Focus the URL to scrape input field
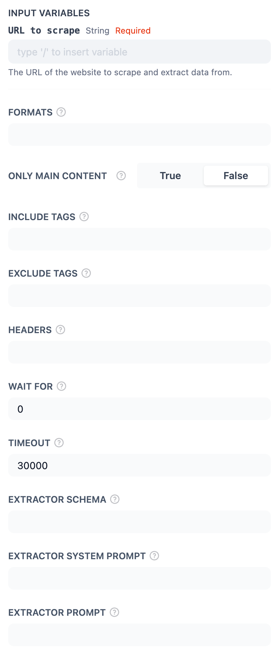This screenshot has width=279, height=650. pos(139,52)
